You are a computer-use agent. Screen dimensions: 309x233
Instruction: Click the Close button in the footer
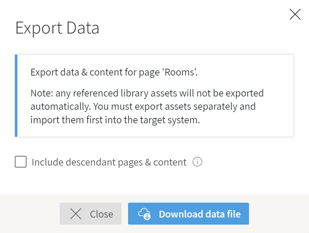pos(91,214)
